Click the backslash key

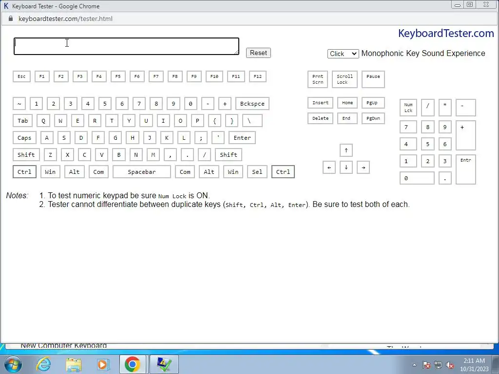coord(252,121)
